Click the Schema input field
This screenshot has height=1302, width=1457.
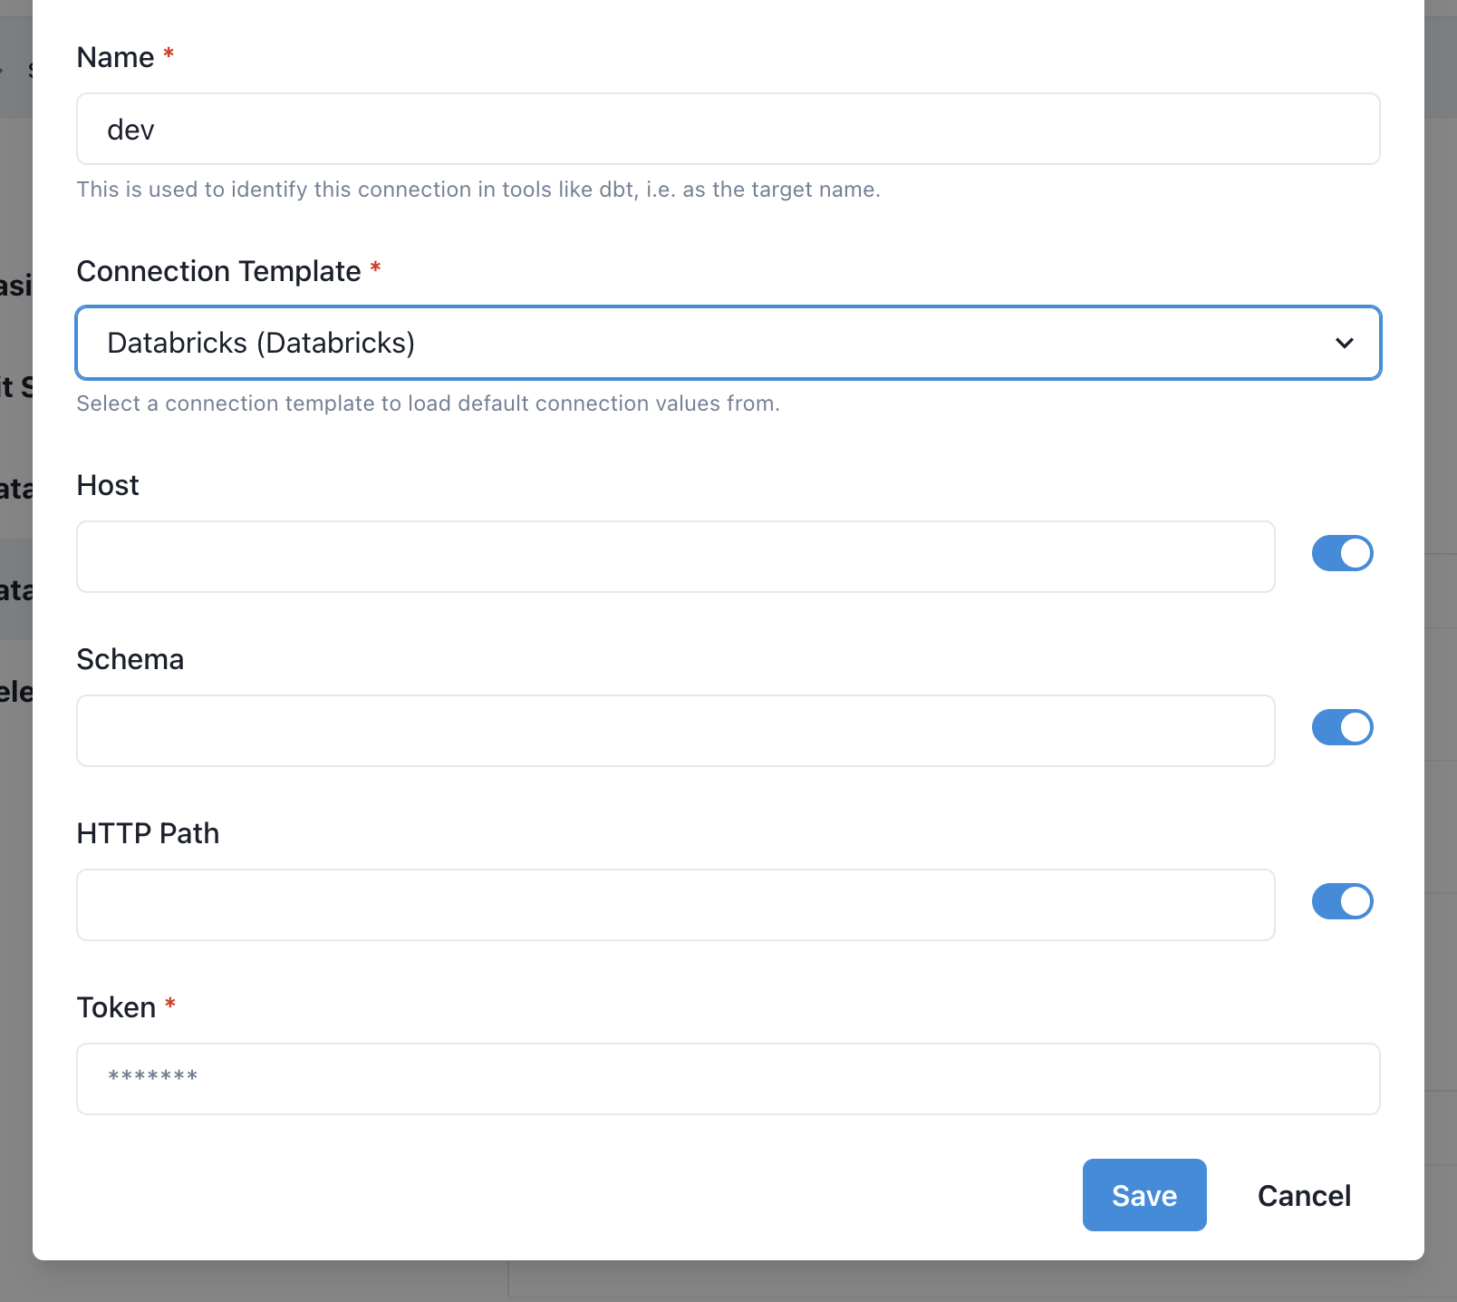pyautogui.click(x=676, y=731)
